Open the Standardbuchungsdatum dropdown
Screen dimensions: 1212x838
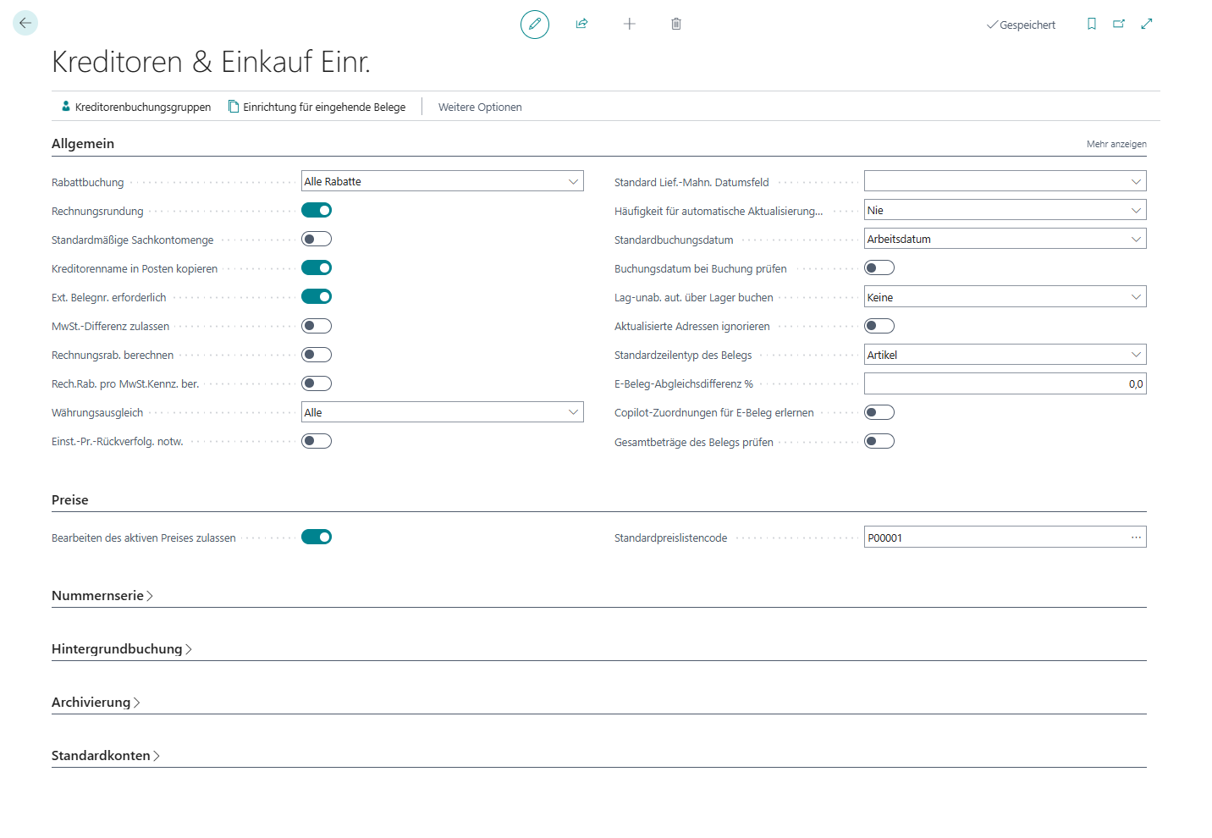tap(1005, 240)
